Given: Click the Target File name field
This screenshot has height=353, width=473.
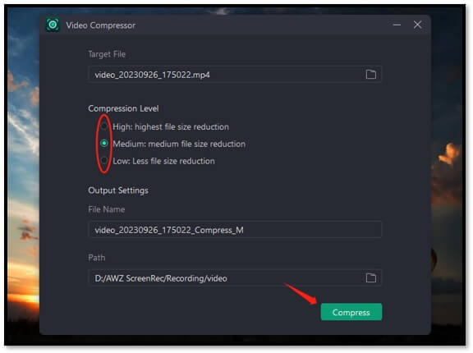Looking at the screenshot, I should tap(235, 74).
